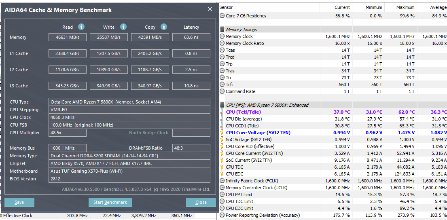The height and width of the screenshot is (220, 447).
Task: Click the Memory Clock sensor icon
Action: (222, 36)
